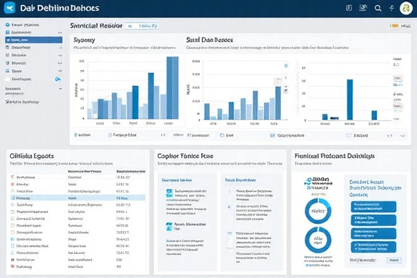Click the lower blue icon in the left sub-card
Screen dimensions: 417x278
pyautogui.click(x=169, y=227)
